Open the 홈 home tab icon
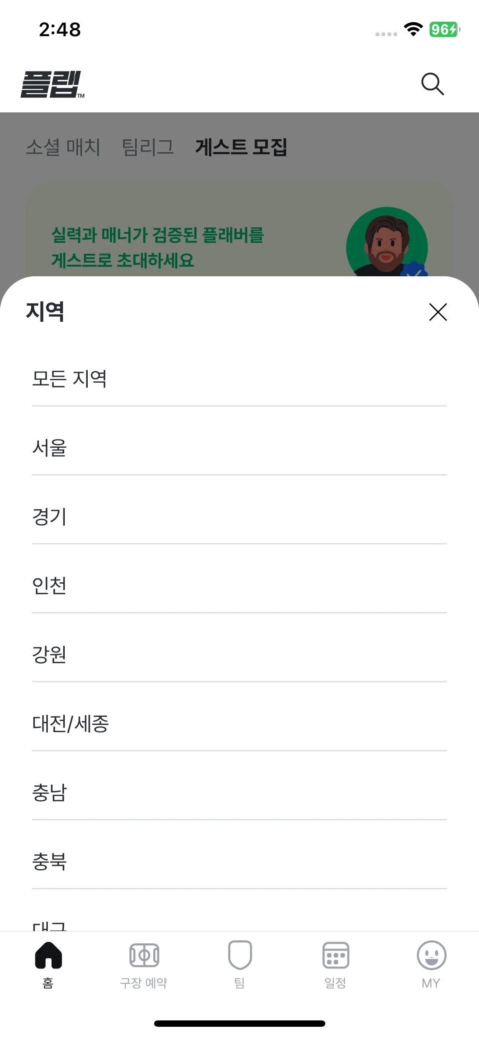This screenshot has height=1037, width=479. point(48,955)
